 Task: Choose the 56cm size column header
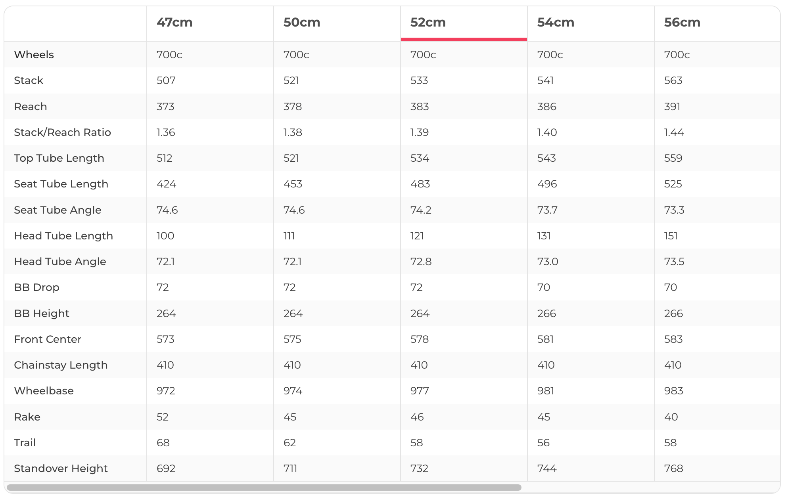[x=682, y=23]
